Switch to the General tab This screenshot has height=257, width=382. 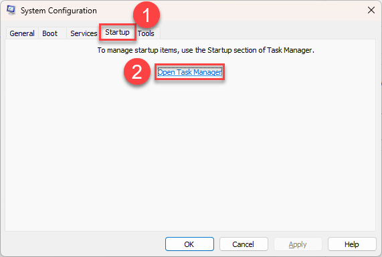coord(22,33)
